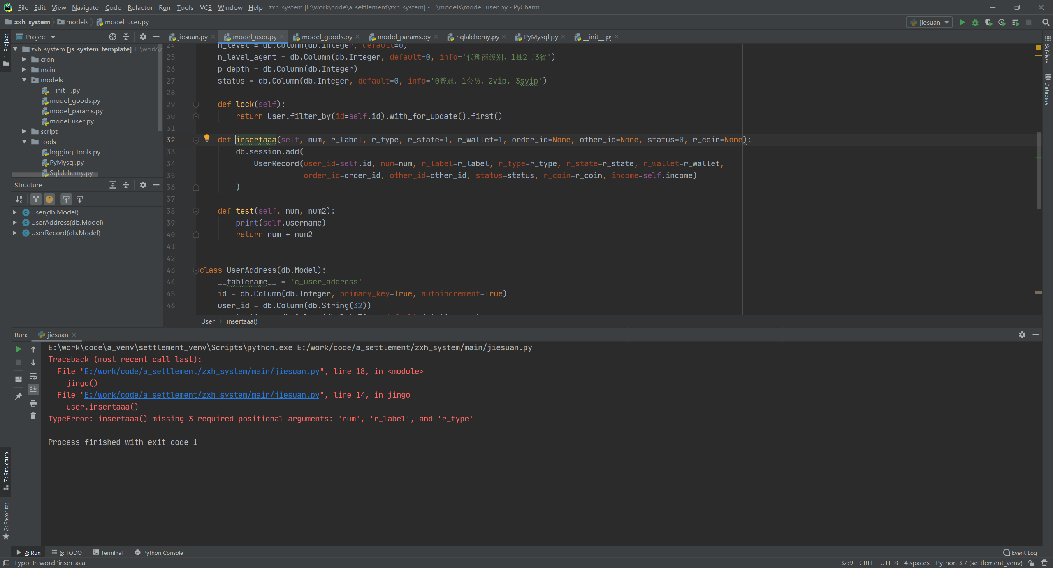
Task: Toggle alphabetical sort in Structure panel
Action: tap(19, 199)
